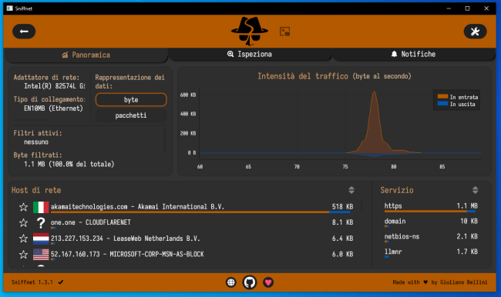Viewport: 501px width, 297px height.
Task: Click the Sniffnet 1.3.1 version text
Action: [32, 282]
